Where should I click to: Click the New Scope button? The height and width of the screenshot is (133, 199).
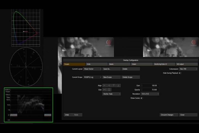111,77
